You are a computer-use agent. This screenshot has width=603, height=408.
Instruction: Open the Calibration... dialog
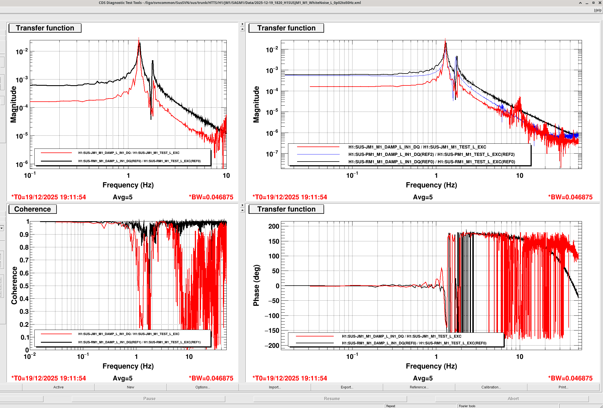point(491,387)
